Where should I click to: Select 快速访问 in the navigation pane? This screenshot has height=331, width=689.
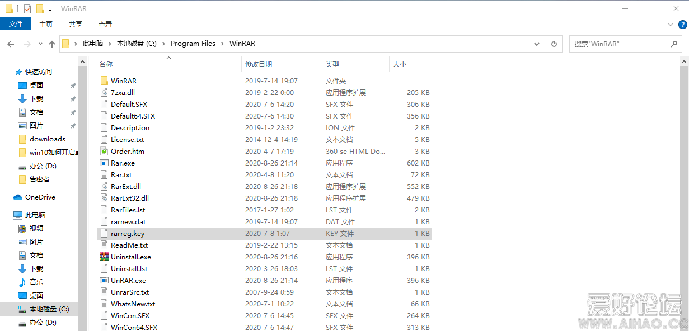click(39, 72)
